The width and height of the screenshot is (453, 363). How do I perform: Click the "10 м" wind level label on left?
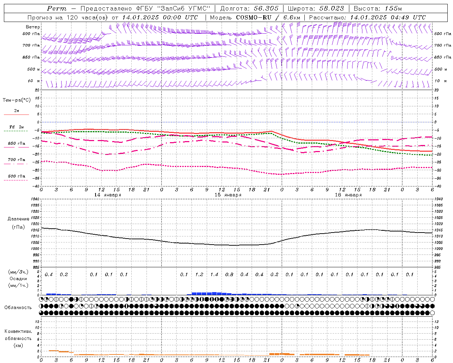tap(34, 81)
